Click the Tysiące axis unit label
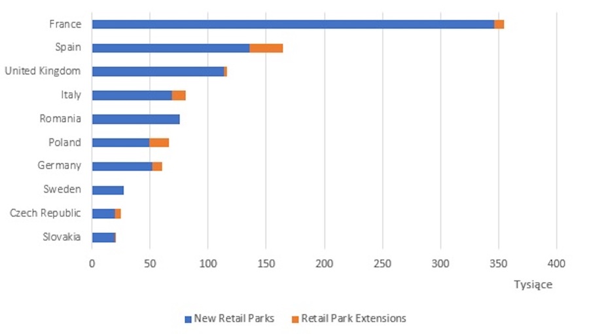The image size is (589, 334). point(533,285)
